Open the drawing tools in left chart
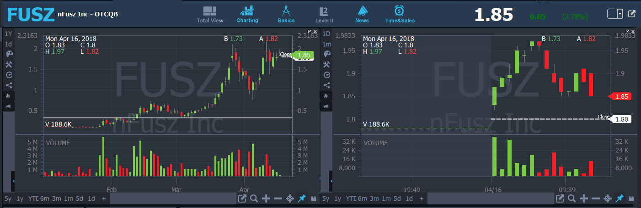641x208 pixels. [9, 64]
